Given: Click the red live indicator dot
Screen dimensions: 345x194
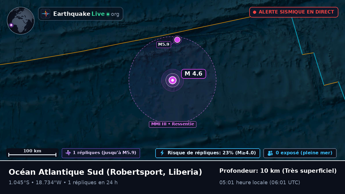Looking at the screenshot, I should [x=254, y=12].
